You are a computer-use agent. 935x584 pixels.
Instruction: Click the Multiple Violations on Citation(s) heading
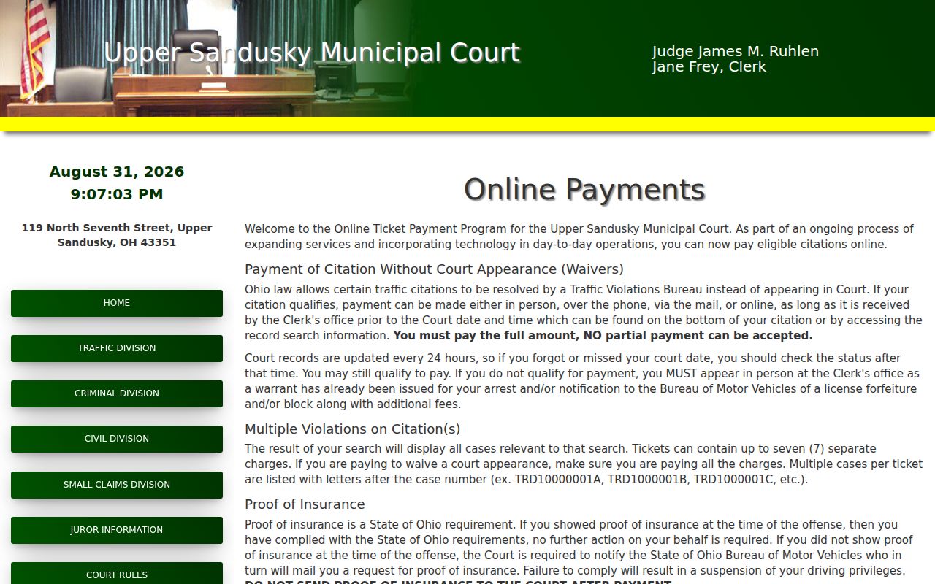(x=353, y=429)
